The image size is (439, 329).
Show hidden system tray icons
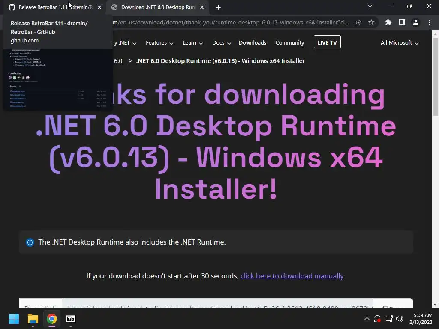click(367, 319)
